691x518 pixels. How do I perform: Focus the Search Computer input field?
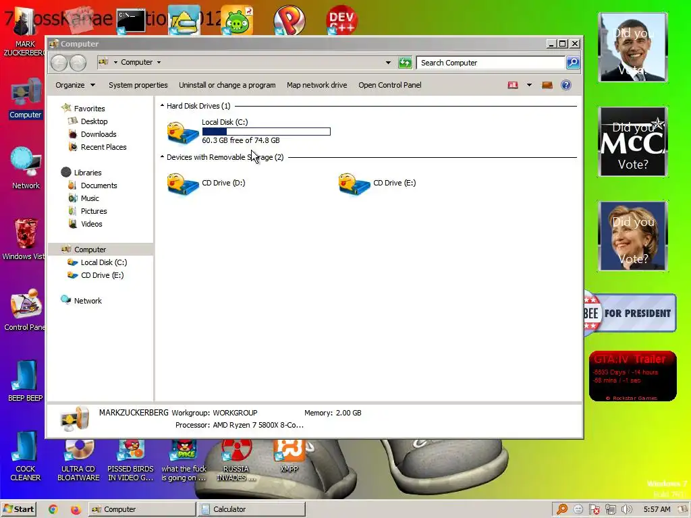coord(491,63)
